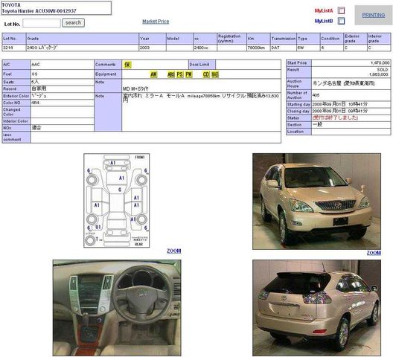The height and width of the screenshot is (357, 393).
Task: Open the Market Price link
Action: click(156, 22)
